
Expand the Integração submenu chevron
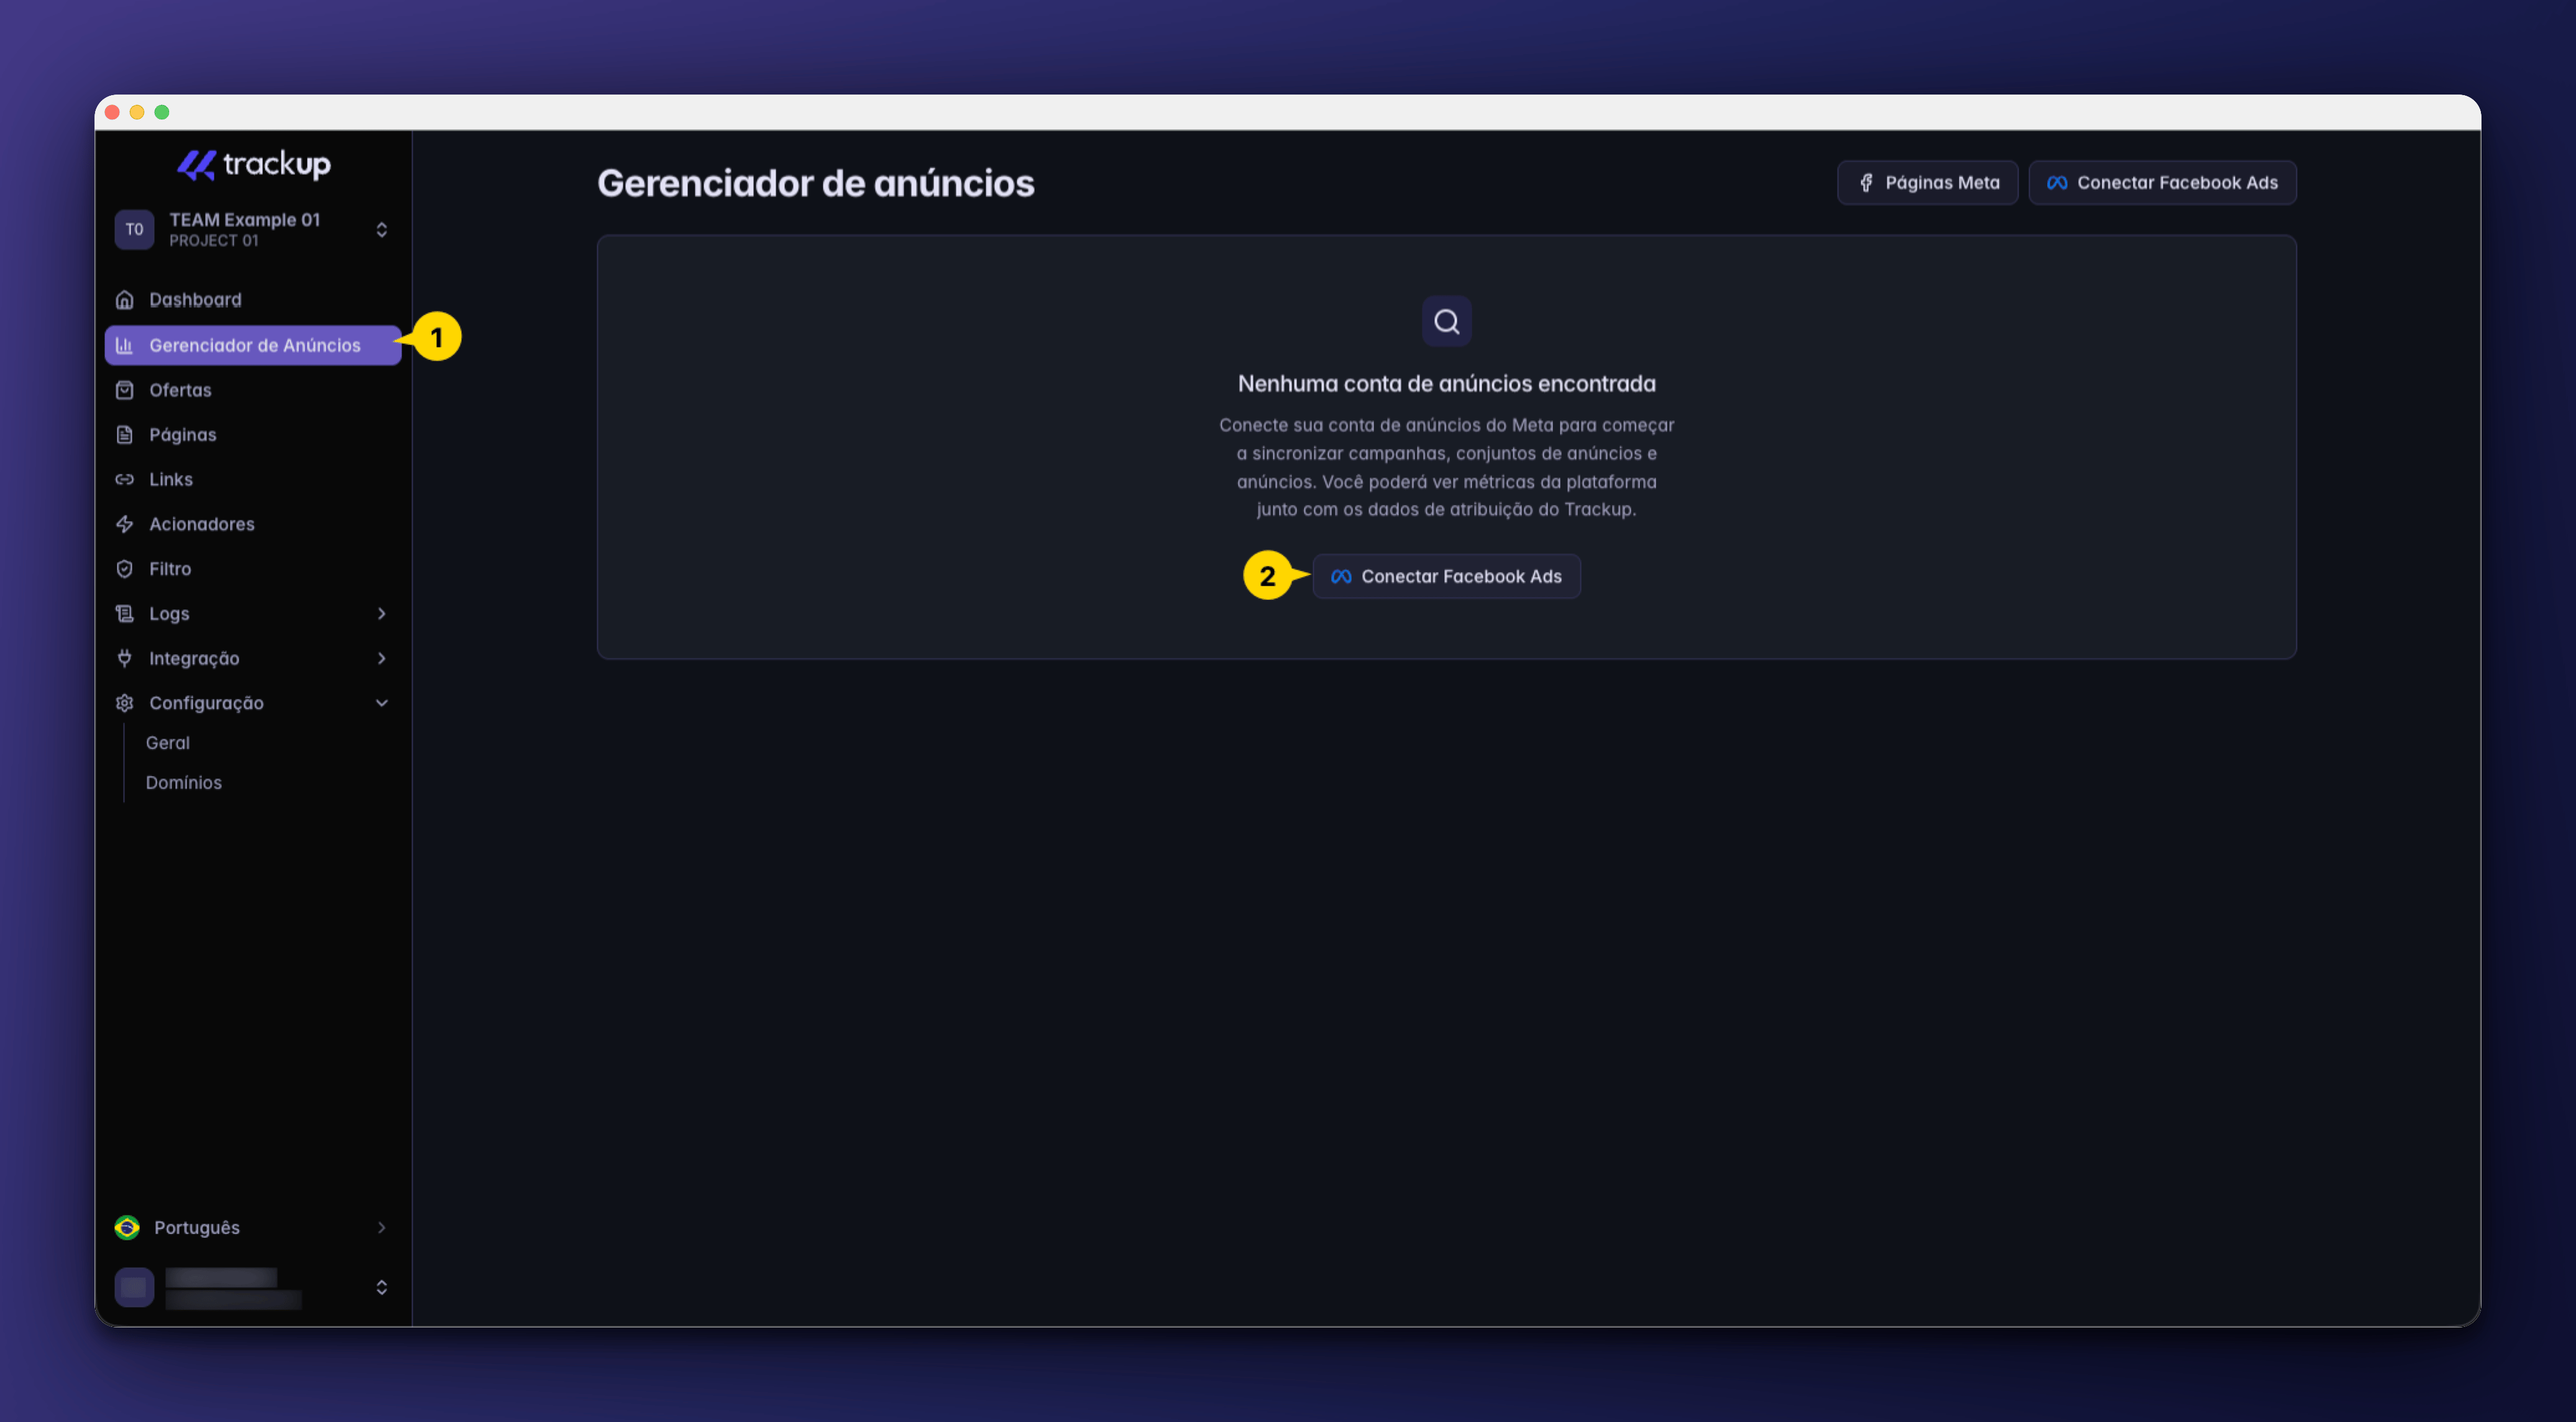[x=381, y=658]
